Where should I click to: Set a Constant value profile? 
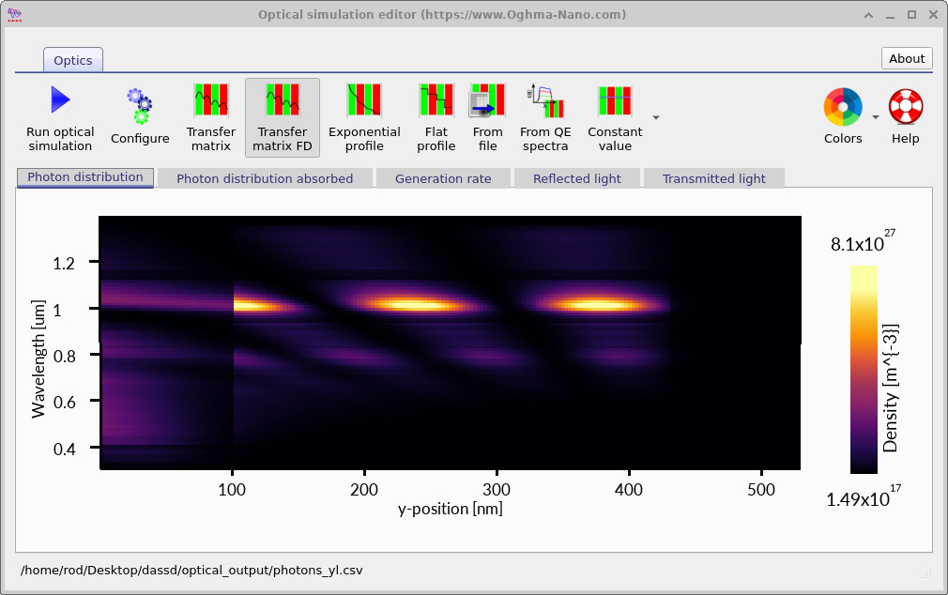click(615, 114)
